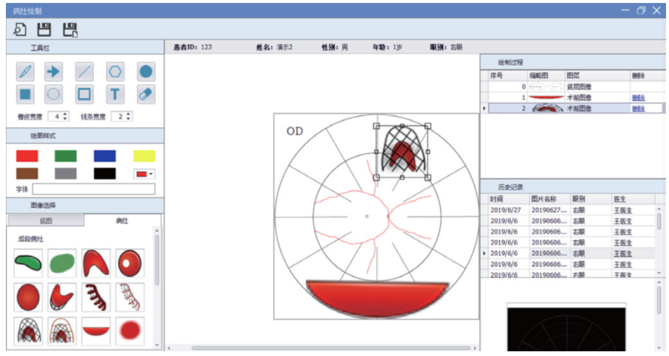Select the eraser tool
Image resolution: width=669 pixels, height=356 pixels.
[x=146, y=94]
